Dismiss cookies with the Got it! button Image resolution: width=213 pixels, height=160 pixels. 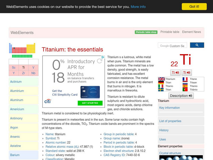point(195,6)
